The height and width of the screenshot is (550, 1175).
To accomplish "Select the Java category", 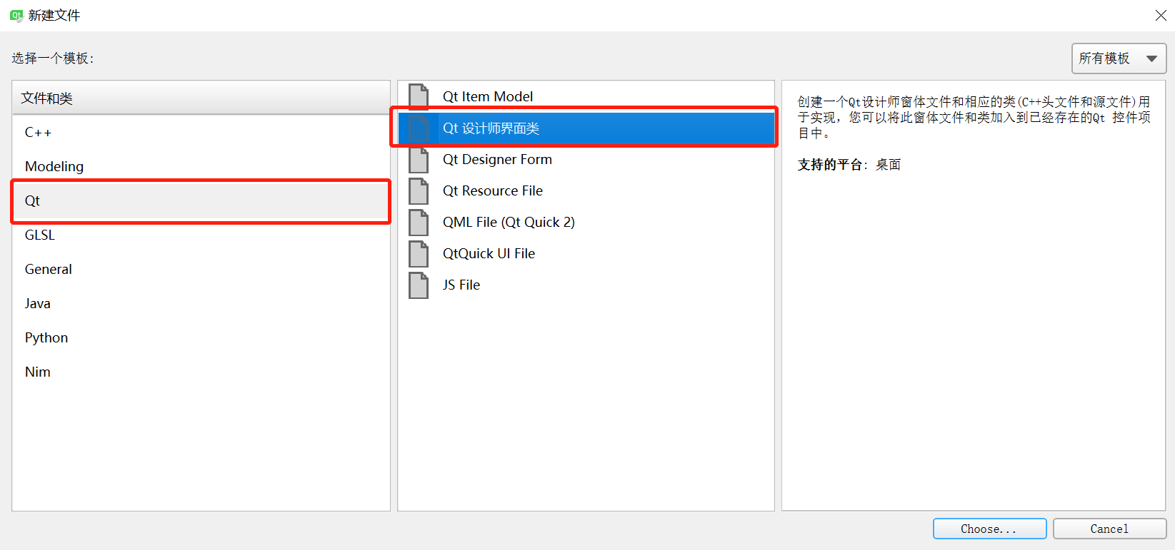I will [201, 303].
